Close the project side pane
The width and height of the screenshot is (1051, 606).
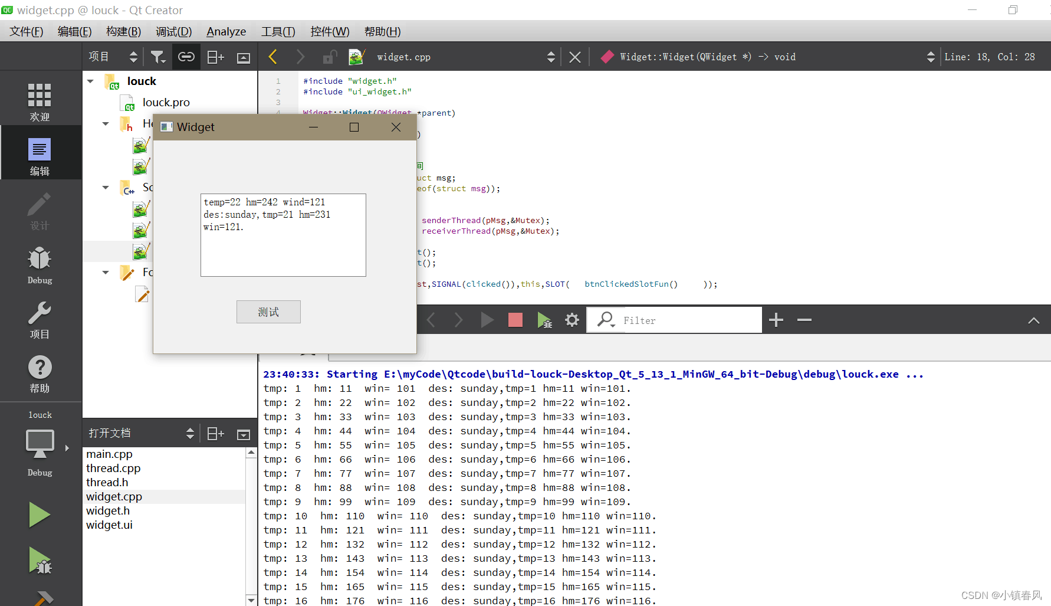pyautogui.click(x=243, y=57)
